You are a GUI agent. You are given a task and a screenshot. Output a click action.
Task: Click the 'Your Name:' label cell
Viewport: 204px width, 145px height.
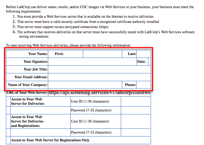point(27,54)
